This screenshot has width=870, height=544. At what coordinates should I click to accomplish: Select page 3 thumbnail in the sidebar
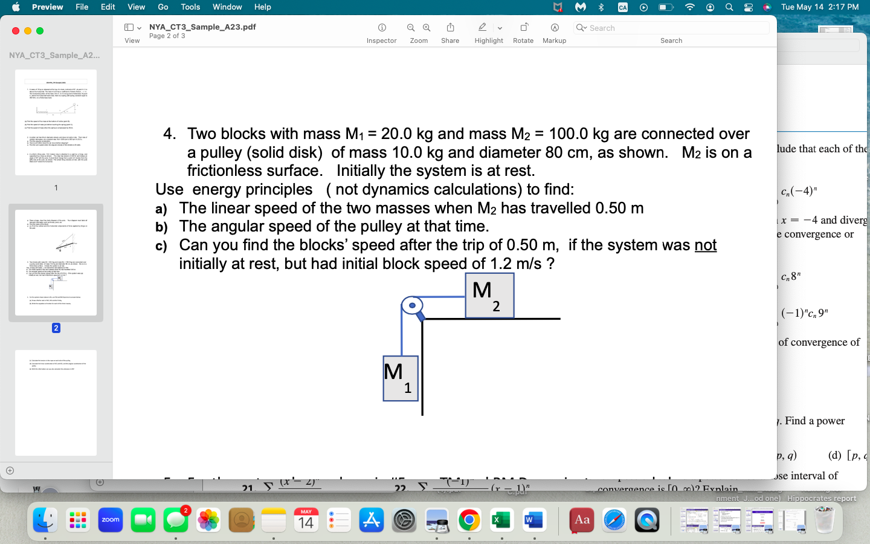[55, 403]
